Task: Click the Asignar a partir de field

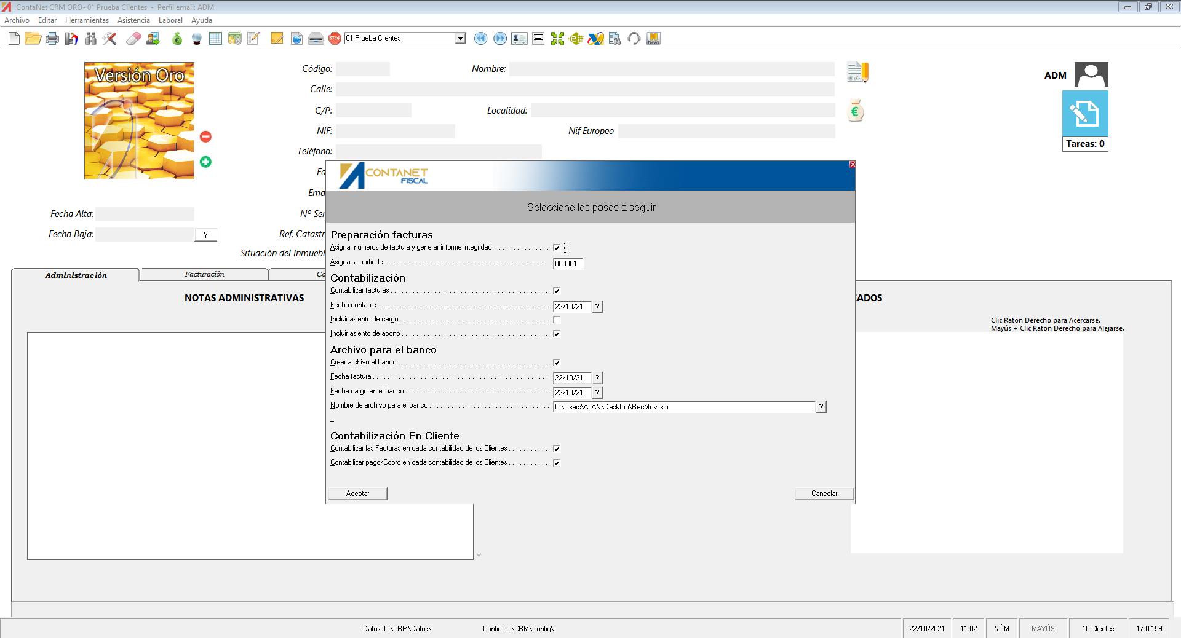Action: pos(568,264)
